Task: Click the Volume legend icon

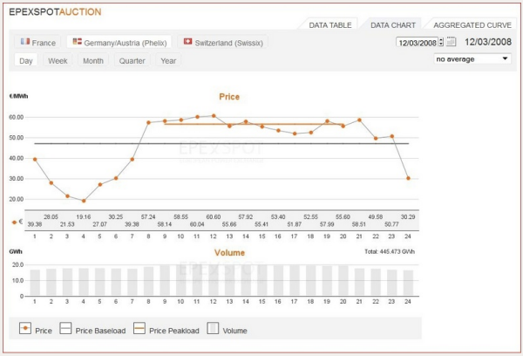Action: [212, 331]
